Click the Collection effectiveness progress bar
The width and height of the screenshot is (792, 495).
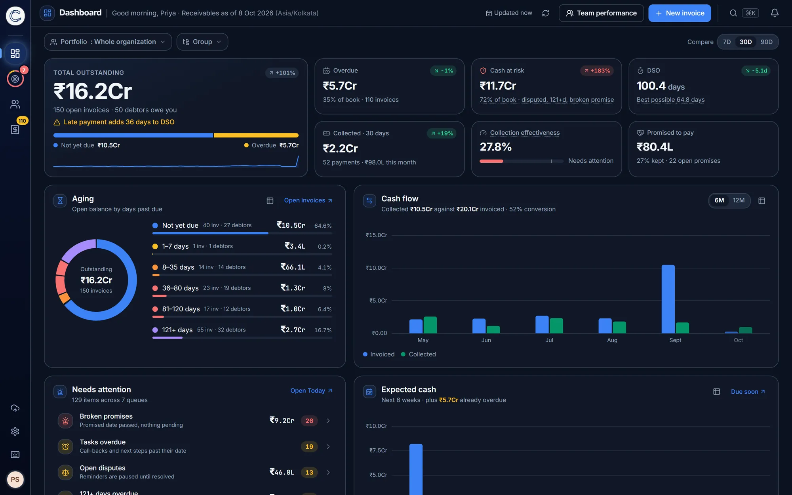click(521, 161)
